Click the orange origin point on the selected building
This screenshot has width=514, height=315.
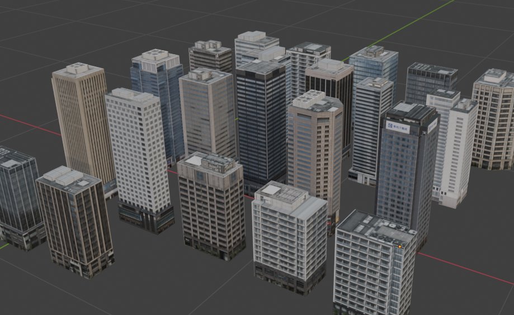coord(400,246)
